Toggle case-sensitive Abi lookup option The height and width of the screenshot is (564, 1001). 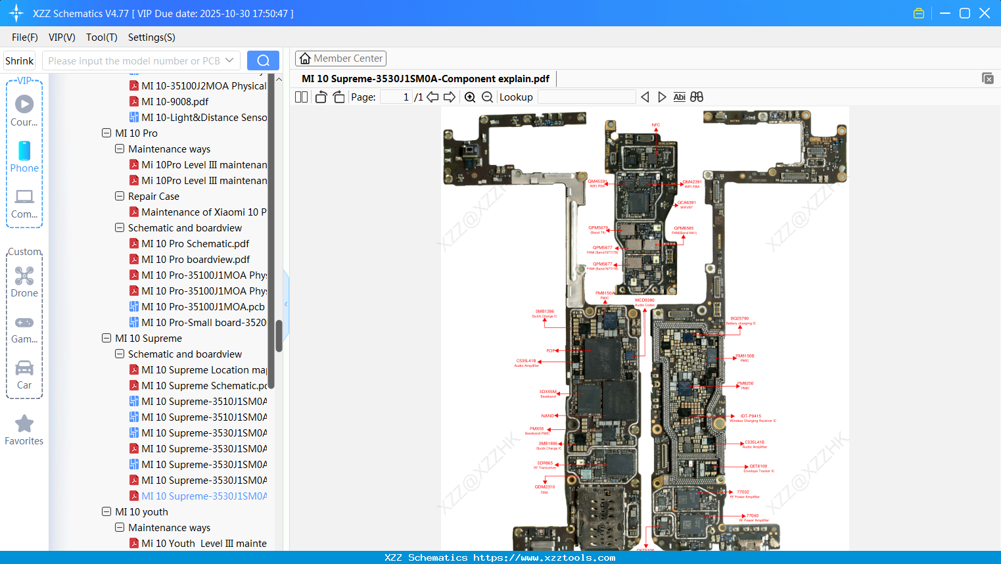(679, 96)
